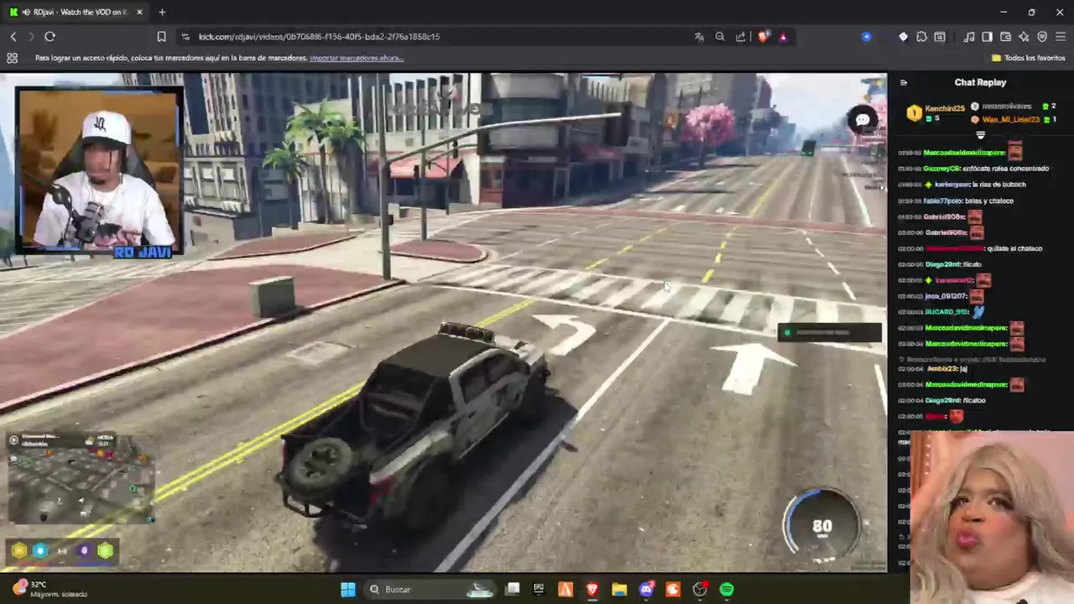Open a new browser tab
Image resolution: width=1074 pixels, height=604 pixels.
pos(162,12)
